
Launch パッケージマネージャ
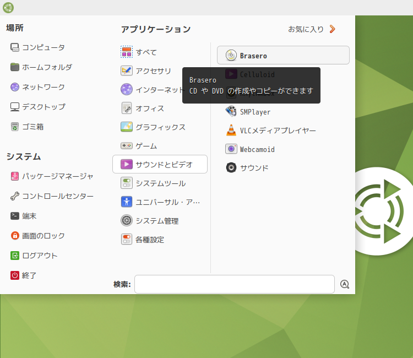[52, 176]
